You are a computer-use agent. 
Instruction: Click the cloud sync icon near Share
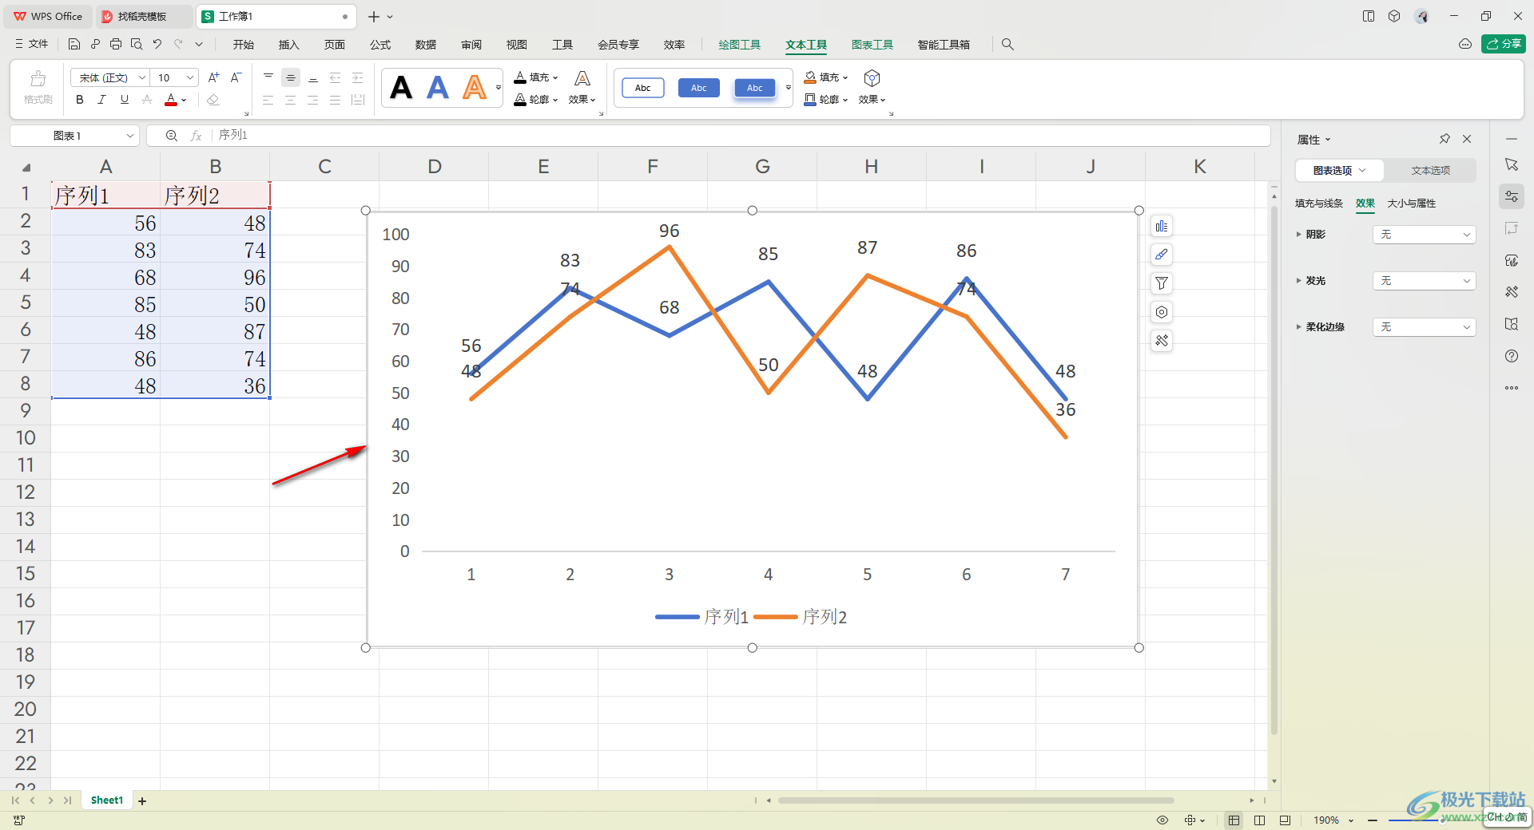pyautogui.click(x=1465, y=45)
